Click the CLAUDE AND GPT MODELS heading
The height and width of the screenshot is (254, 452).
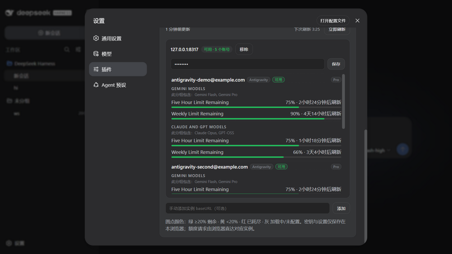pyautogui.click(x=199, y=127)
